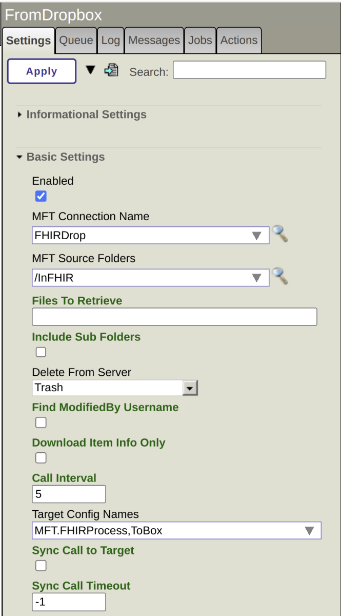Open MFT Source Folders dropdown
341x616 pixels.
(x=256, y=278)
